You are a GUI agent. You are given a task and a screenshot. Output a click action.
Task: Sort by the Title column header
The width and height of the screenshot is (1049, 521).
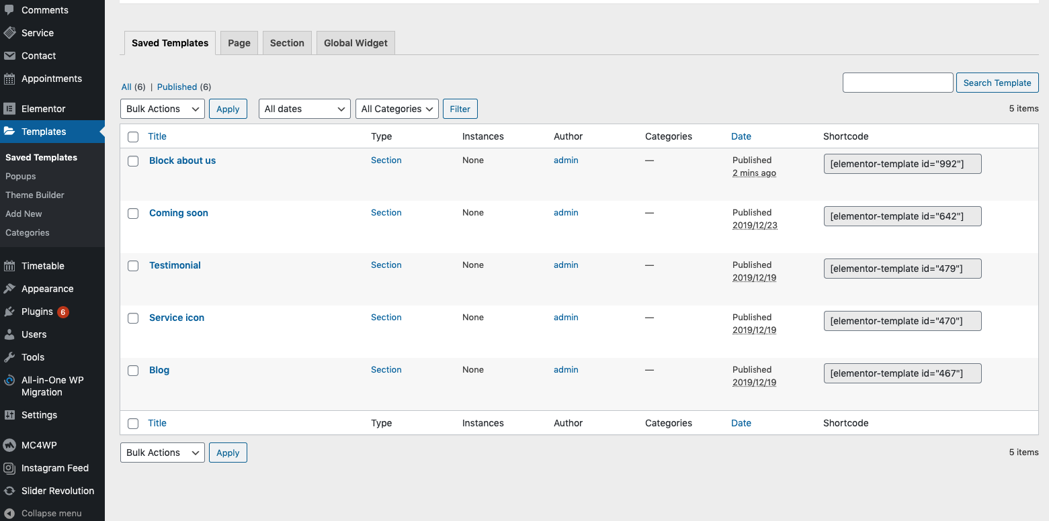pos(157,136)
